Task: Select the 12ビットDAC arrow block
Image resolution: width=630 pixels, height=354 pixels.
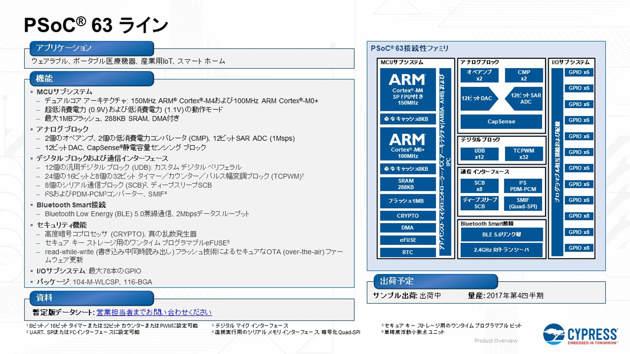Action: (x=478, y=98)
